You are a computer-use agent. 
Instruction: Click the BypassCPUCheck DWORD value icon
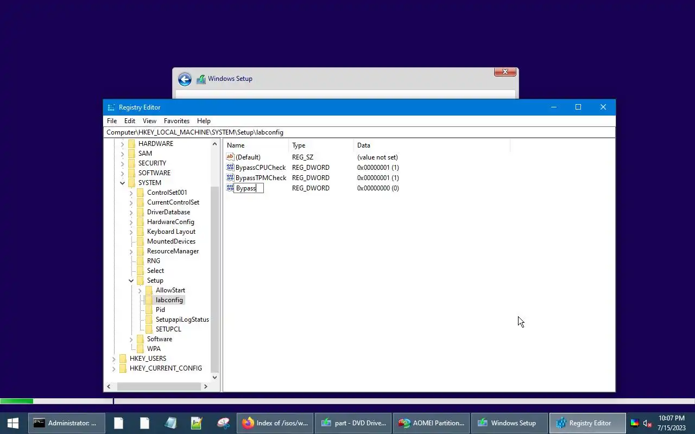[x=230, y=167]
